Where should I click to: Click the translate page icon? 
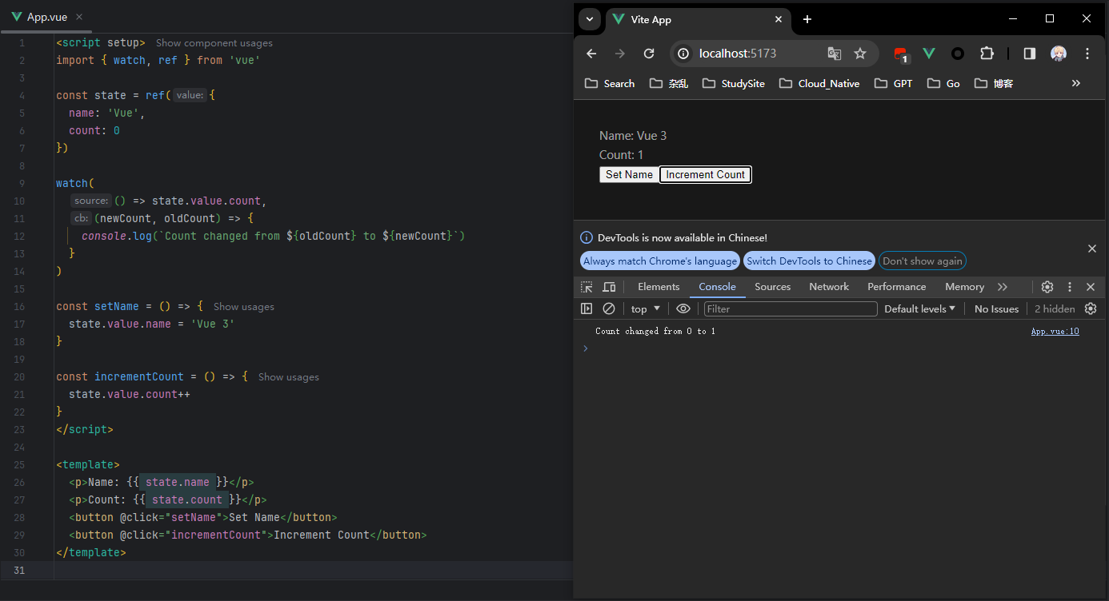(x=835, y=54)
